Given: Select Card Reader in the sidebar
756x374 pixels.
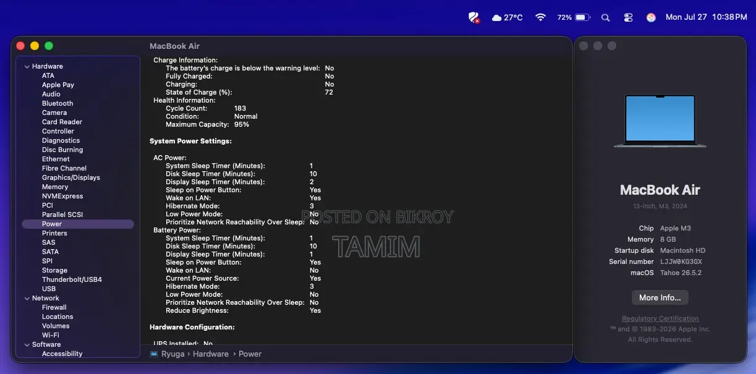Looking at the screenshot, I should (62, 122).
